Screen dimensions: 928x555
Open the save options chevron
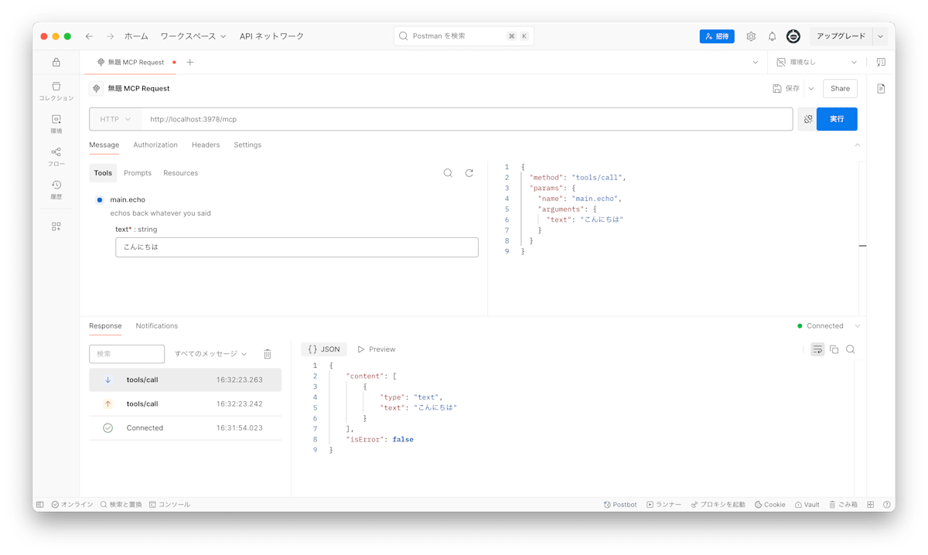click(811, 89)
